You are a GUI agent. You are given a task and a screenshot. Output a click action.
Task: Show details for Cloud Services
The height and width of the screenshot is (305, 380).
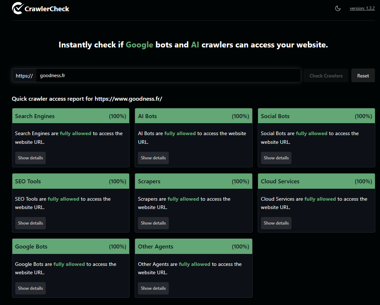pyautogui.click(x=276, y=223)
